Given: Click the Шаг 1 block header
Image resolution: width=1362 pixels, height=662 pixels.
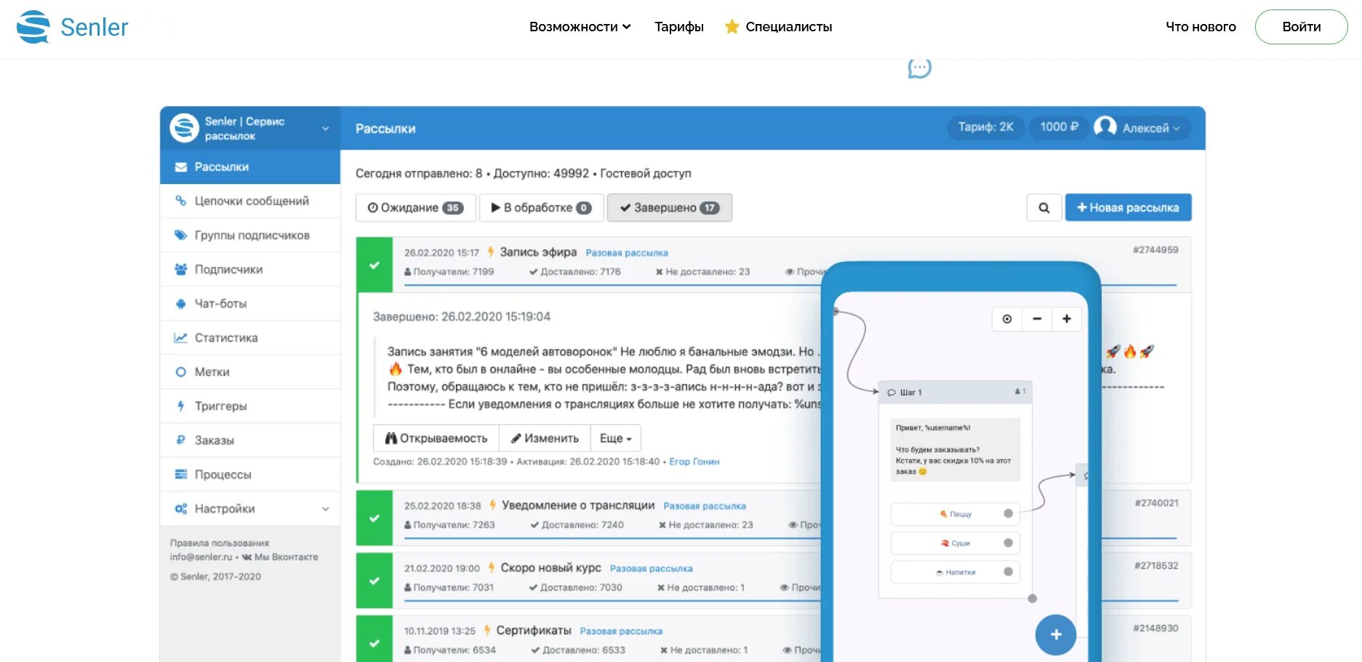Looking at the screenshot, I should pyautogui.click(x=956, y=392).
